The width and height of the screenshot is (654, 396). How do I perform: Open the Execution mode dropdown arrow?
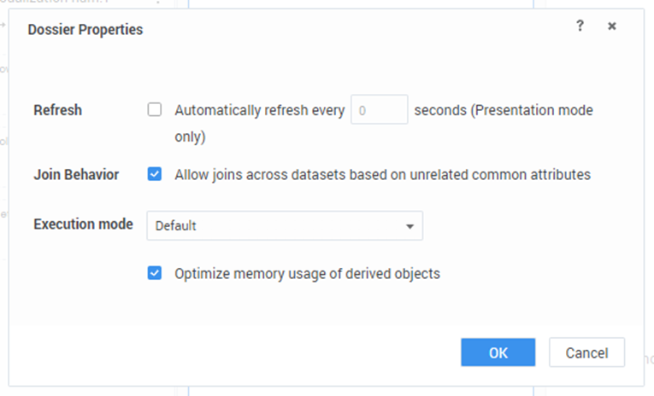pos(409,226)
